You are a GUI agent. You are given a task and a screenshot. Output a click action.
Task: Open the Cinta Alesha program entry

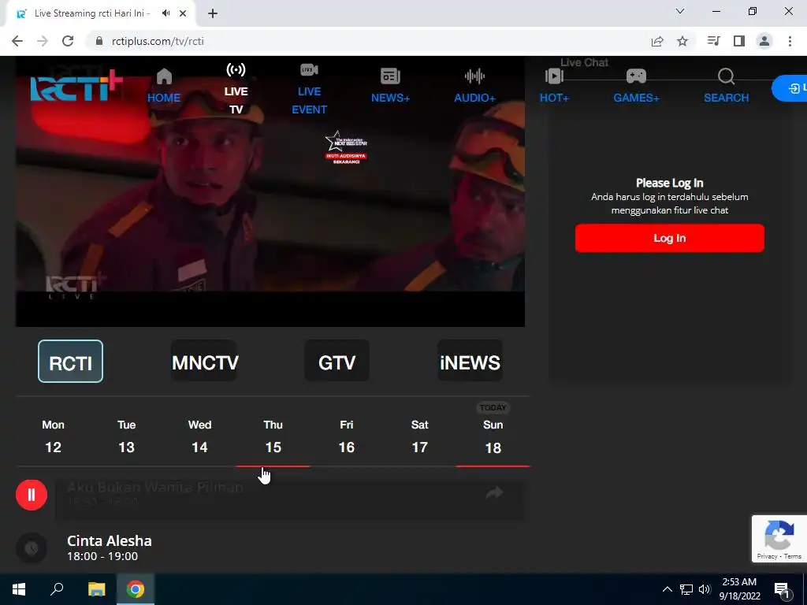109,548
